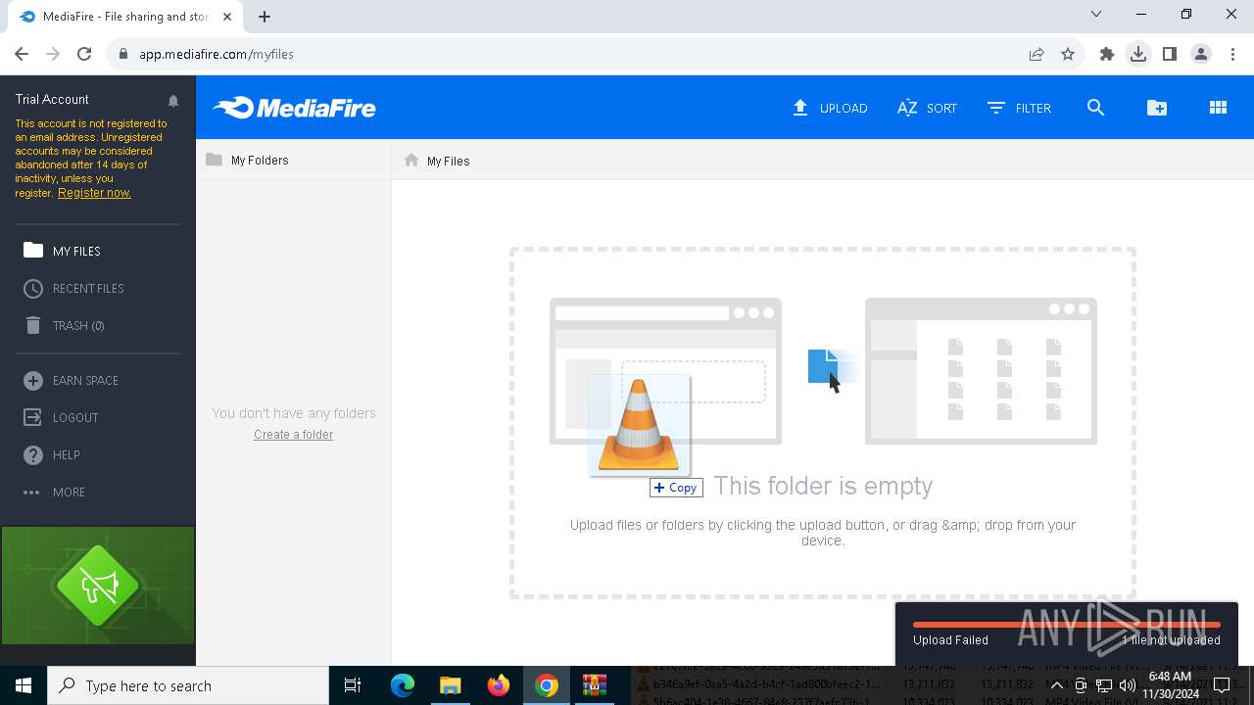Image resolution: width=1254 pixels, height=705 pixels.
Task: Open notifications bell in sidebar
Action: [173, 101]
